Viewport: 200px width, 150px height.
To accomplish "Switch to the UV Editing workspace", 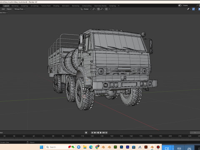I will (x=35, y=6).
